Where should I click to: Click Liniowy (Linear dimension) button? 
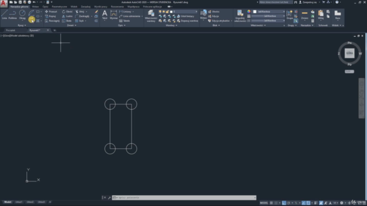[x=126, y=11]
